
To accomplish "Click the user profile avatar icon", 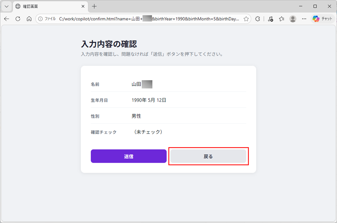I will pyautogui.click(x=293, y=19).
